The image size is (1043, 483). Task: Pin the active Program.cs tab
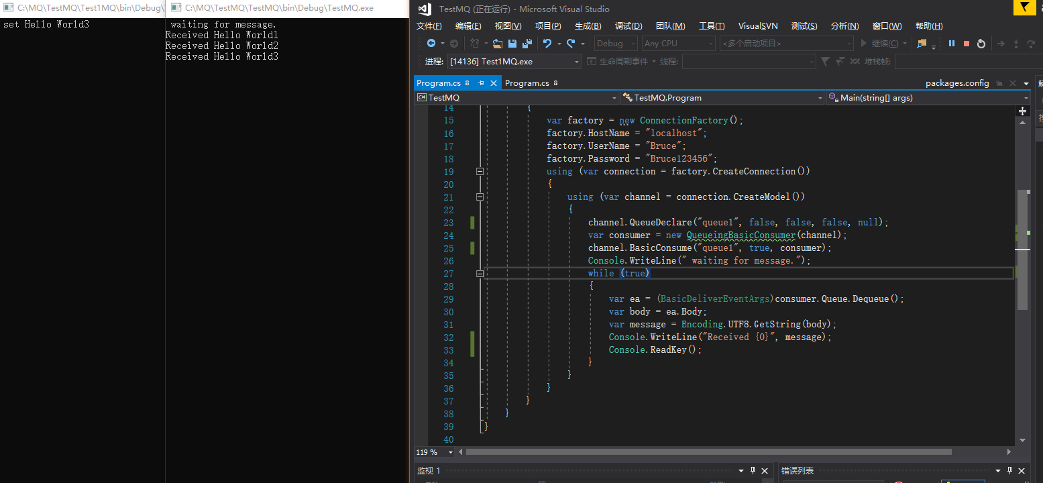[481, 83]
